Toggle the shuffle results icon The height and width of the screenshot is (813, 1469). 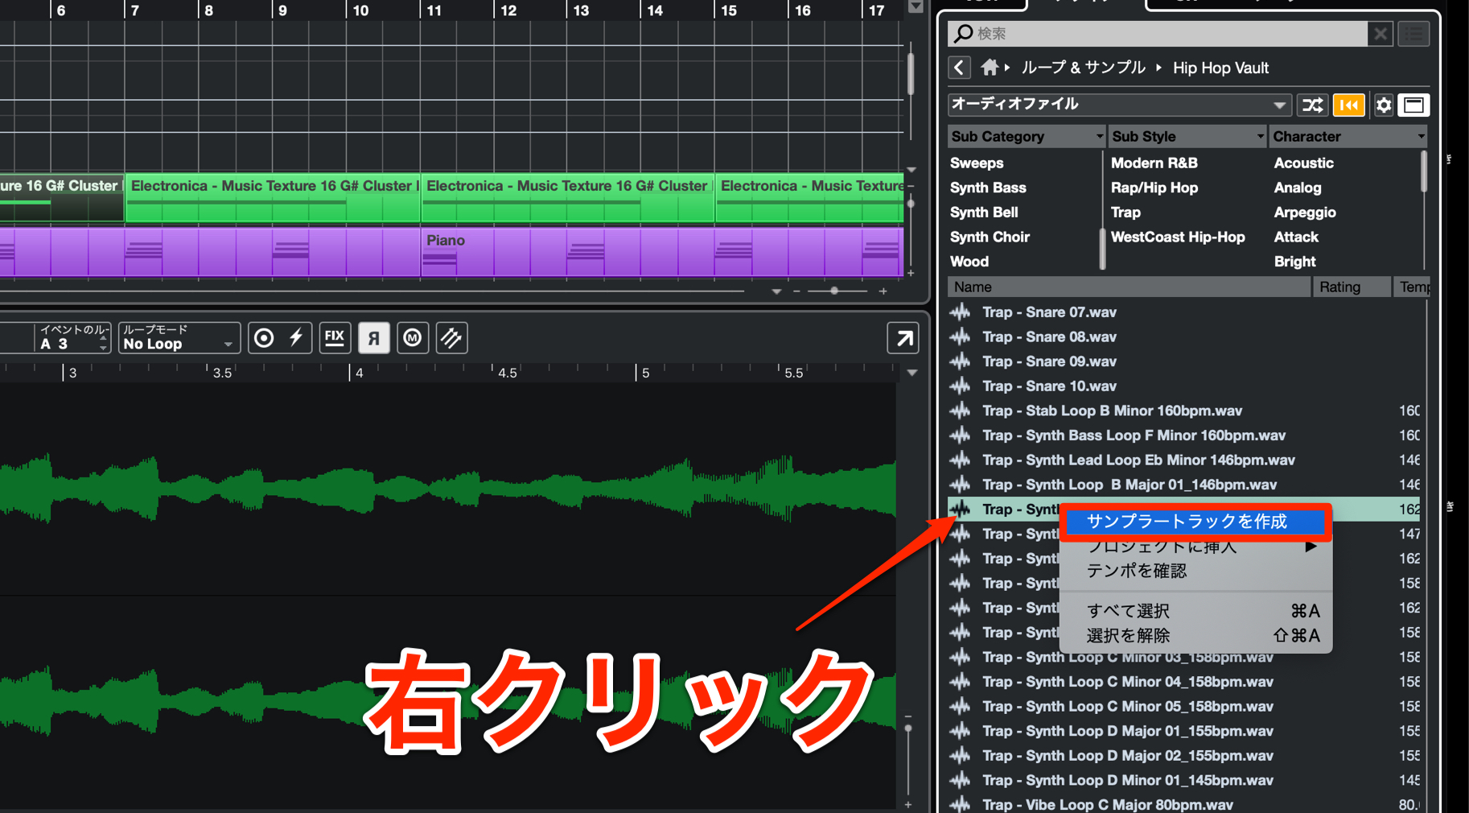[x=1313, y=105]
